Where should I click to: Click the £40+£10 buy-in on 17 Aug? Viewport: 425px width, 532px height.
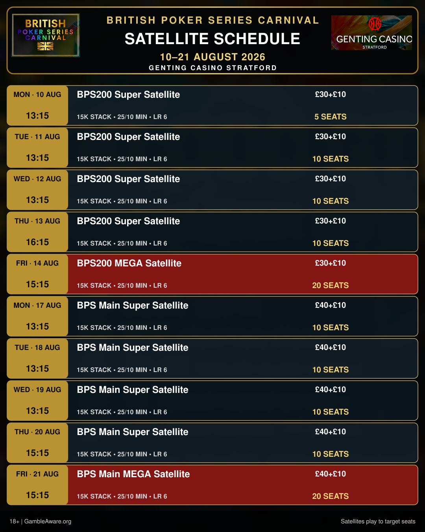(330, 305)
